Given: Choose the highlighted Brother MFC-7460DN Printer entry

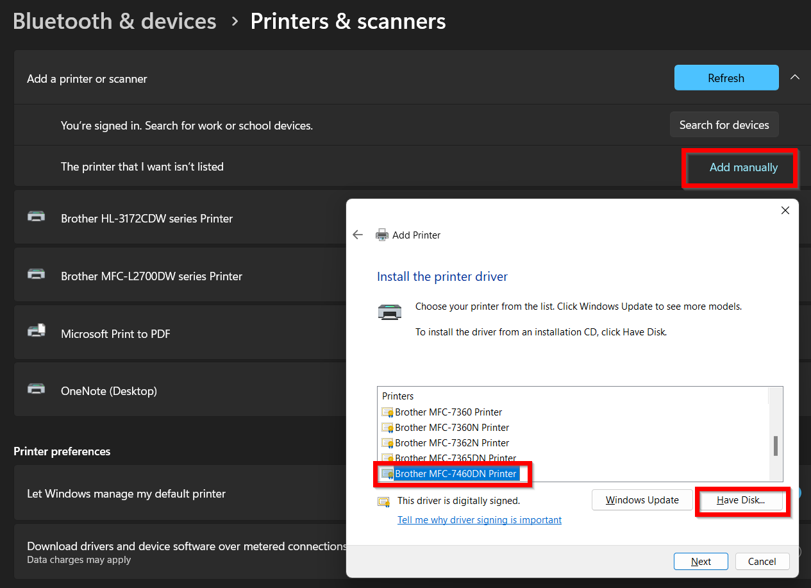Looking at the screenshot, I should point(455,474).
